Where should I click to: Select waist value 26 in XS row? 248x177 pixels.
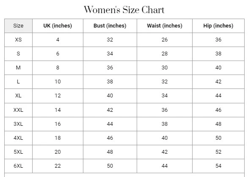165,40
